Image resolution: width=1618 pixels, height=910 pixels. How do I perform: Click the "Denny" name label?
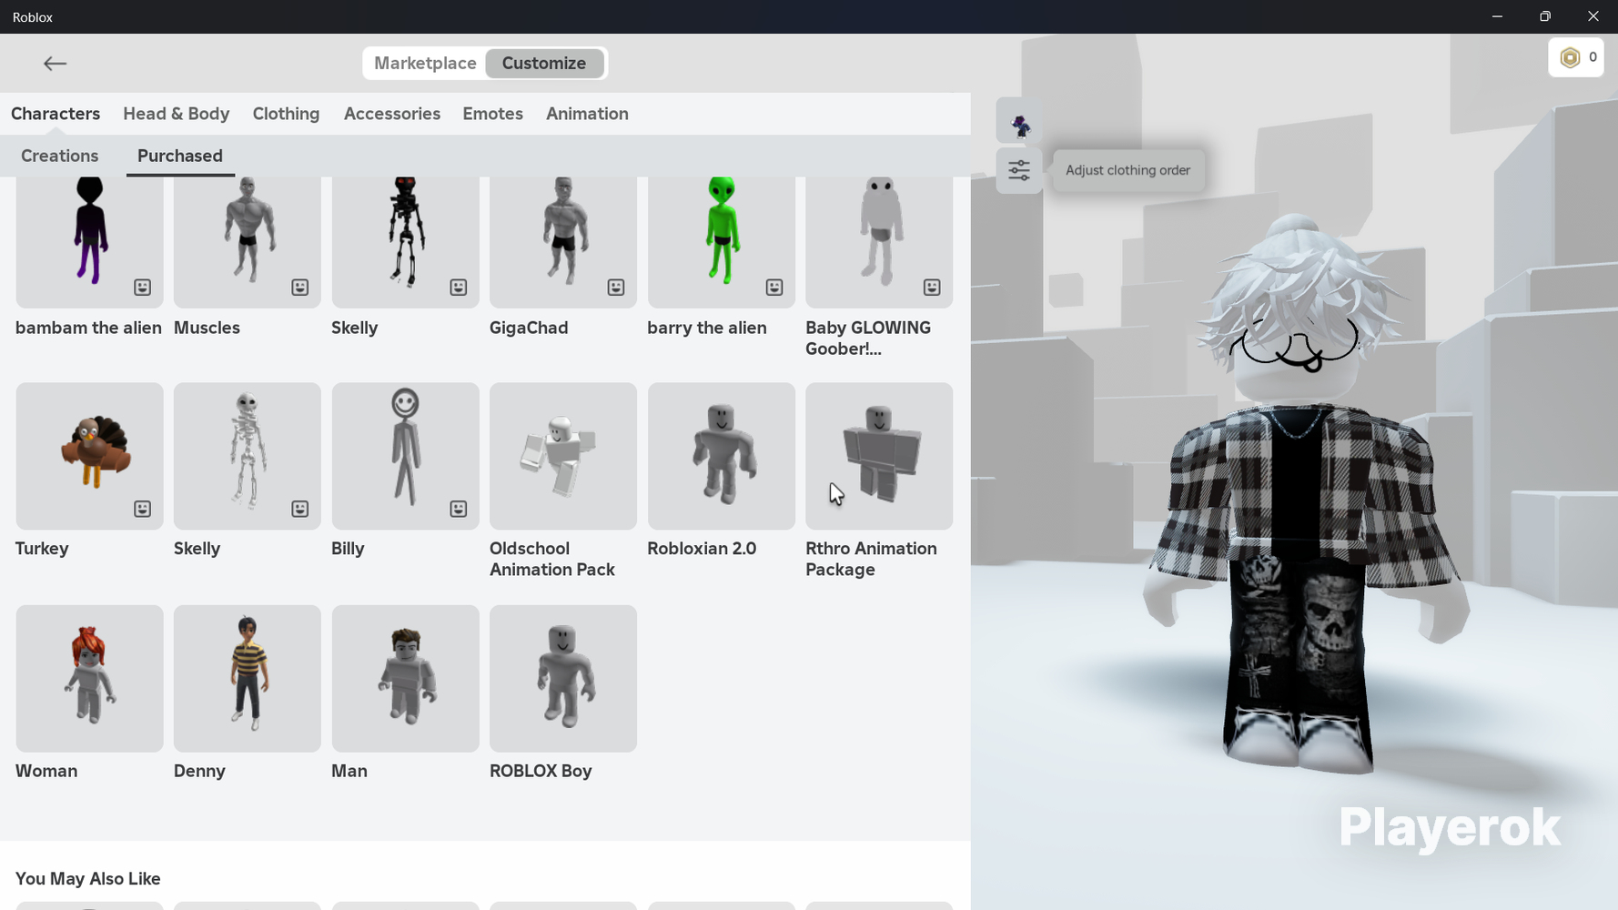[x=199, y=771]
